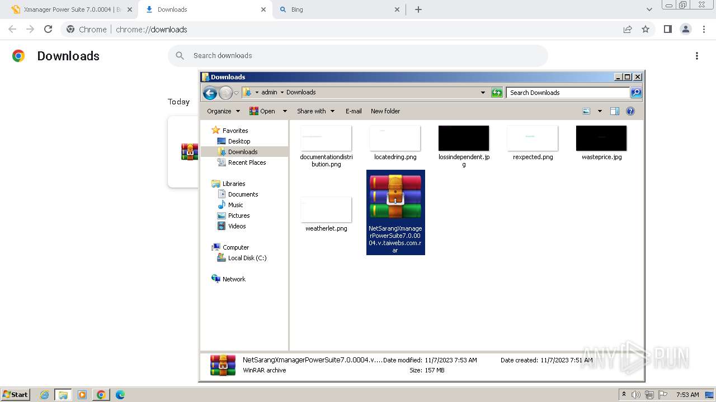
Task: Click the Search Downloads magnifier button
Action: (x=636, y=93)
